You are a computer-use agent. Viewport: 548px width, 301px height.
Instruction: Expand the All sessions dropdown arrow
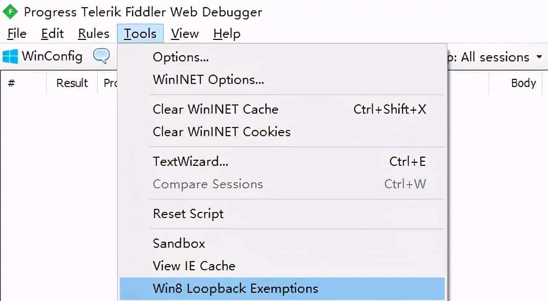point(539,57)
